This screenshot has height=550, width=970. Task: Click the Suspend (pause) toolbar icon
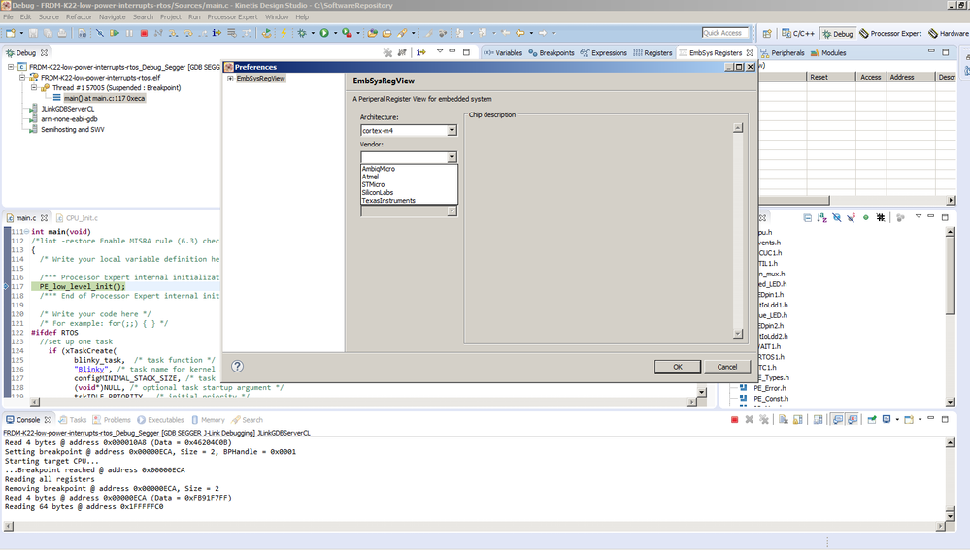(129, 33)
